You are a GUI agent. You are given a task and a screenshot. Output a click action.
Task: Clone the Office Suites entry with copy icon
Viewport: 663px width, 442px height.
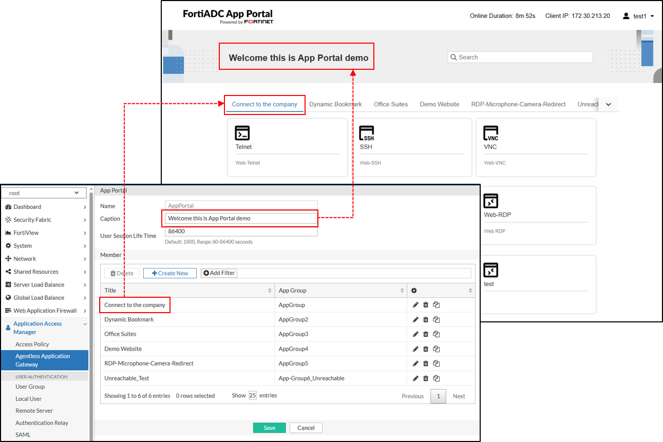pos(436,334)
